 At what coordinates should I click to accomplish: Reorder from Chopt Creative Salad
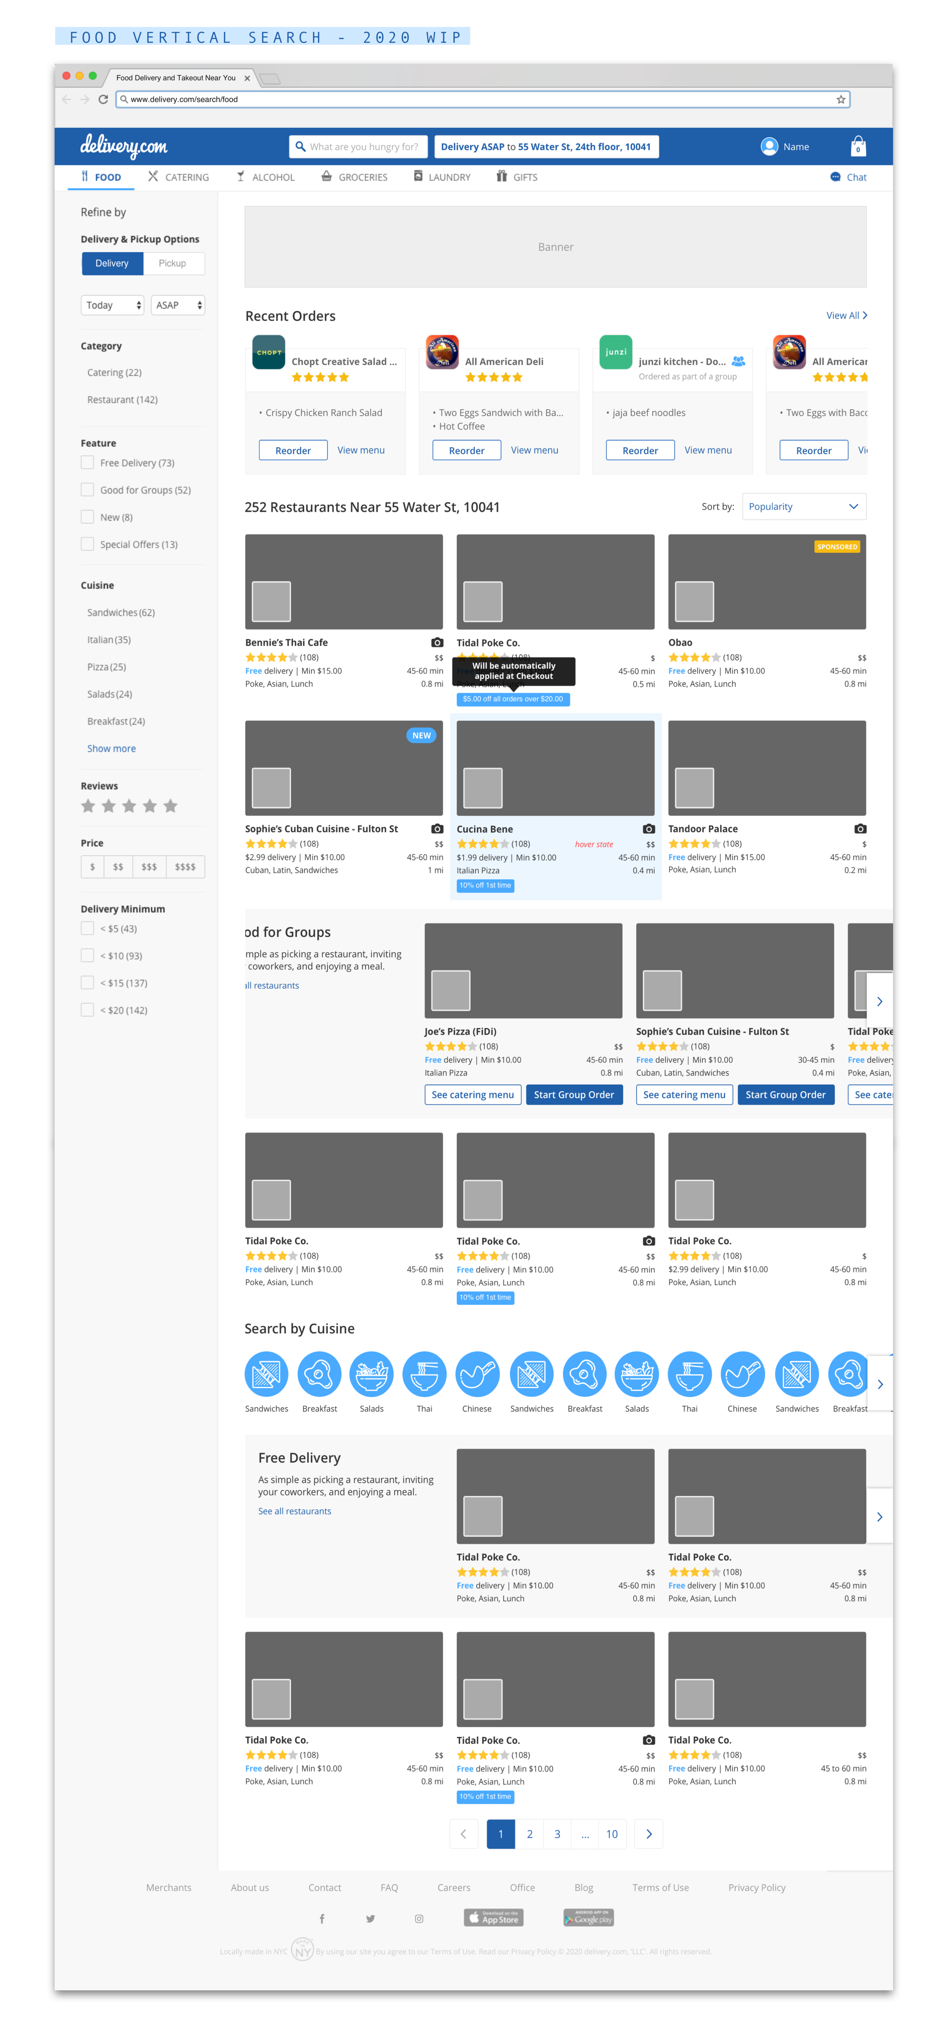293,450
